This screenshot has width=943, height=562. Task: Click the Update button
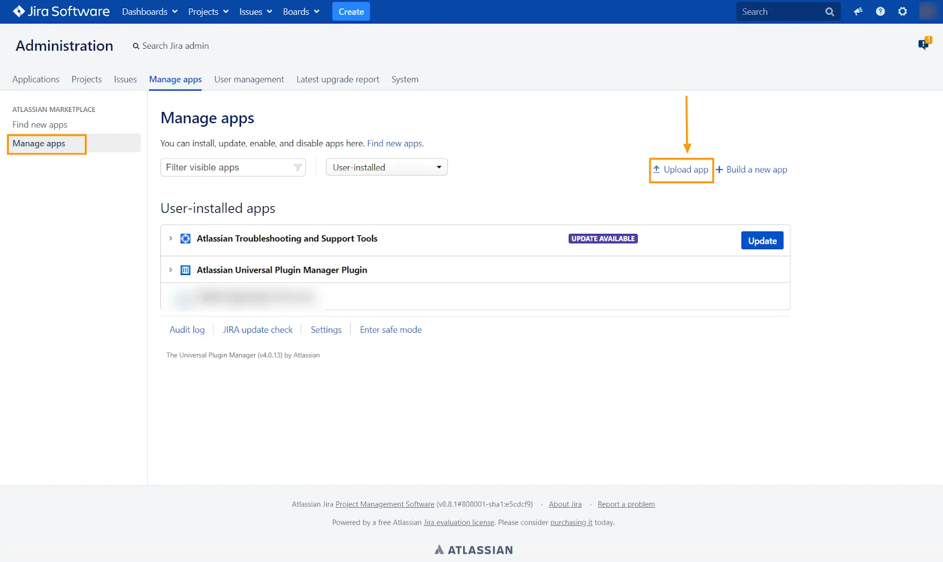click(x=762, y=240)
